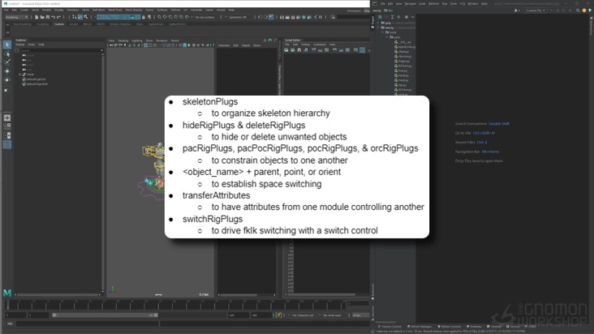Choose the Paint Selection tool

(x=7, y=62)
